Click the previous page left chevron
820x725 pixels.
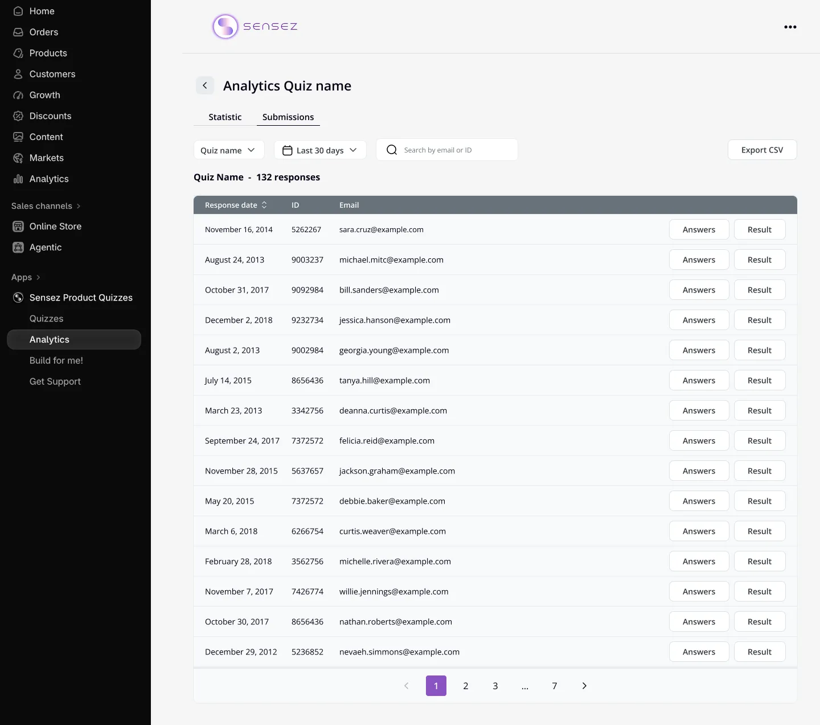[x=407, y=686]
